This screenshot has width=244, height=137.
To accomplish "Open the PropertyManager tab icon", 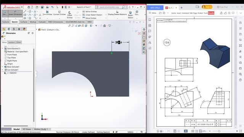I will pyautogui.click(x=9, y=29).
